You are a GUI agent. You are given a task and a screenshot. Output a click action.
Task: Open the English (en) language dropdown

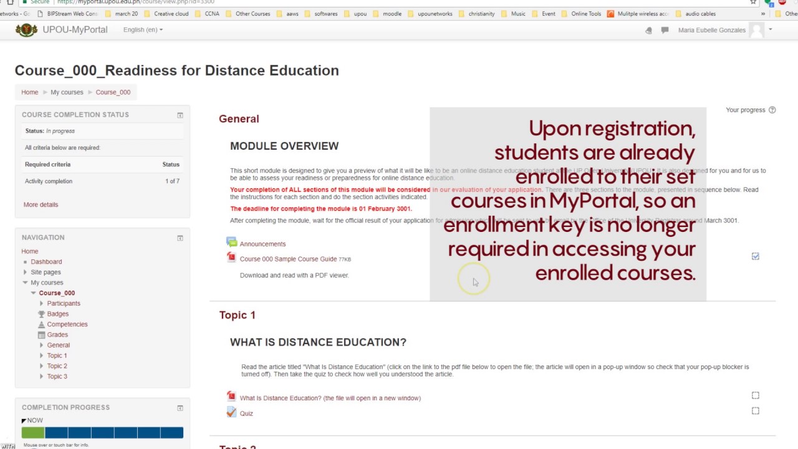tap(143, 30)
